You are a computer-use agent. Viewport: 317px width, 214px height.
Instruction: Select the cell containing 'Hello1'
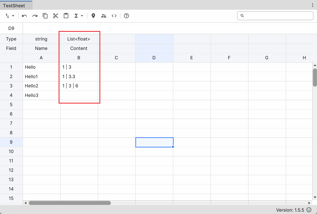(x=41, y=76)
